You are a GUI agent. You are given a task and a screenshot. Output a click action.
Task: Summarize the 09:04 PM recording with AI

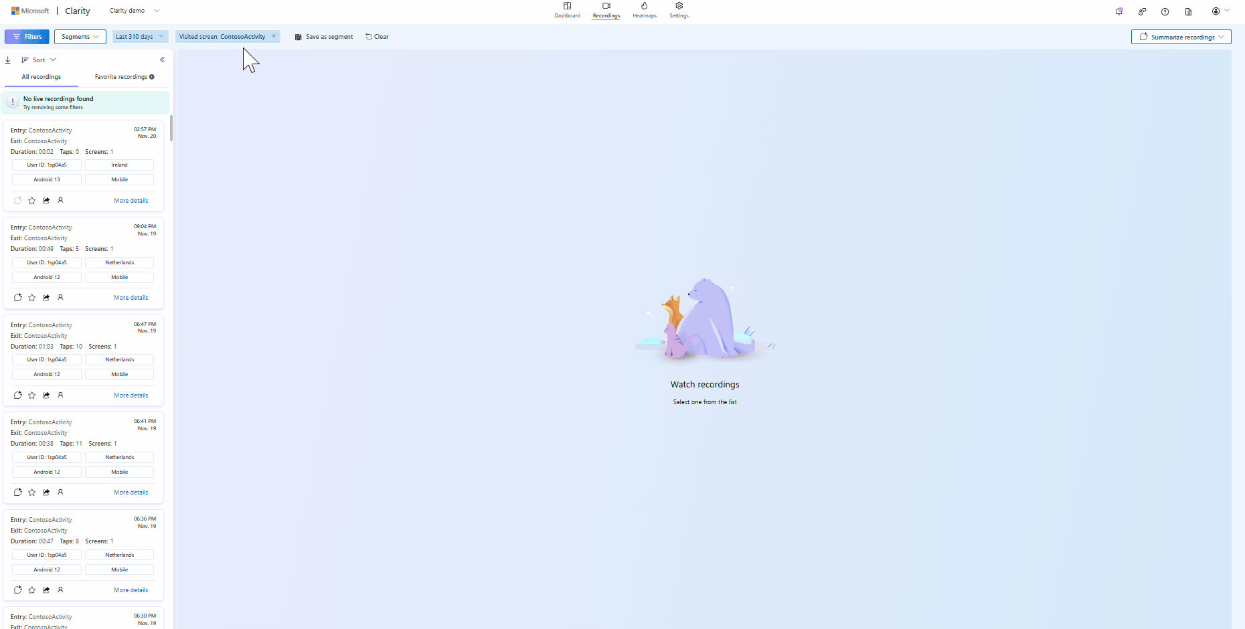tap(18, 297)
